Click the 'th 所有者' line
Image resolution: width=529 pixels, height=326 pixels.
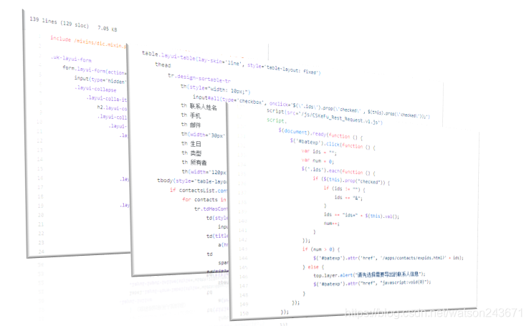coord(194,163)
